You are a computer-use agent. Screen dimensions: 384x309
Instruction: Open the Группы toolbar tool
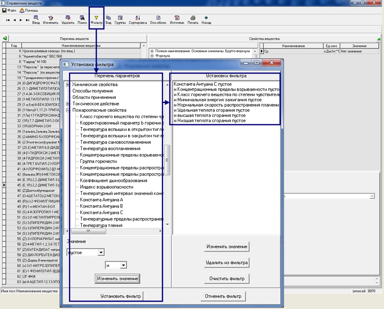120,18
